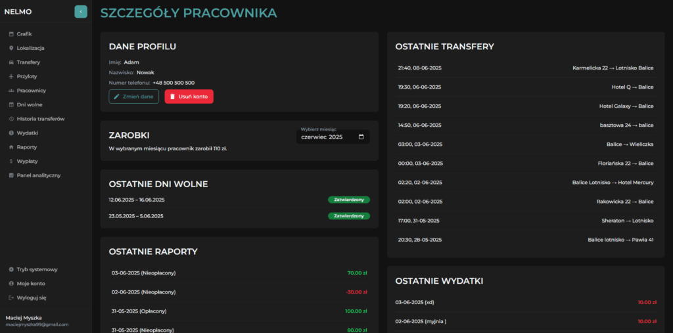The width and height of the screenshot is (673, 333).
Task: Click the czerwiec 2025 month field
Action: pos(333,137)
